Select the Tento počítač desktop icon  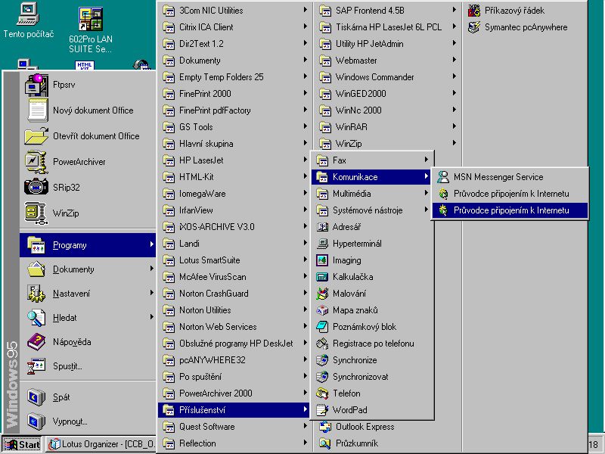pos(29,20)
